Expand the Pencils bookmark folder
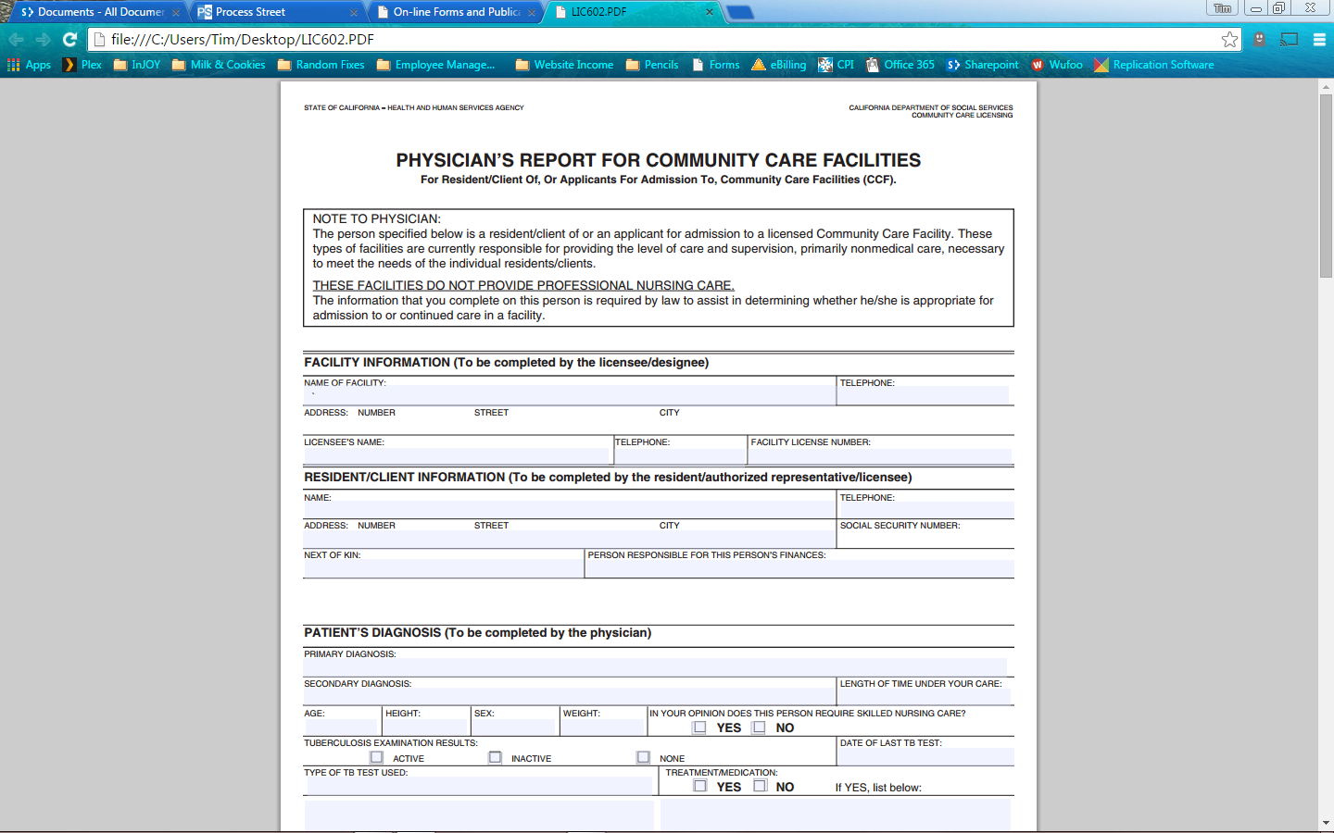Viewport: 1334px width, 833px height. pyautogui.click(x=652, y=65)
